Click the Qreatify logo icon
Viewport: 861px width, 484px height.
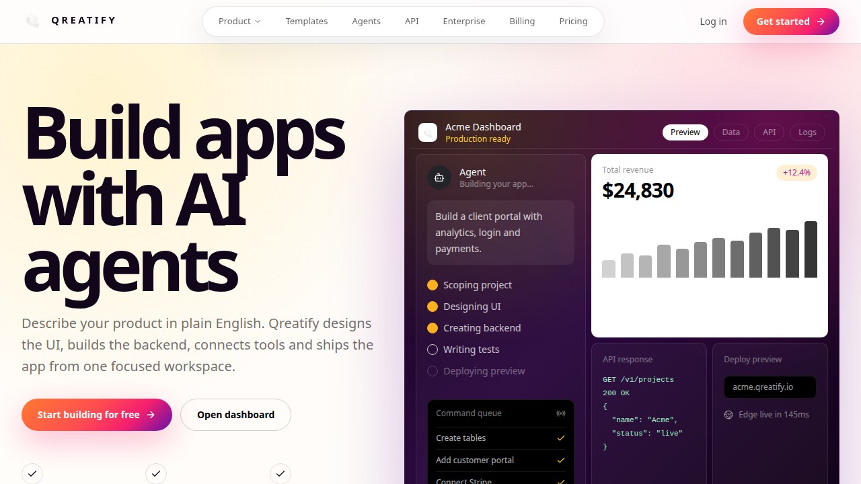(x=32, y=21)
